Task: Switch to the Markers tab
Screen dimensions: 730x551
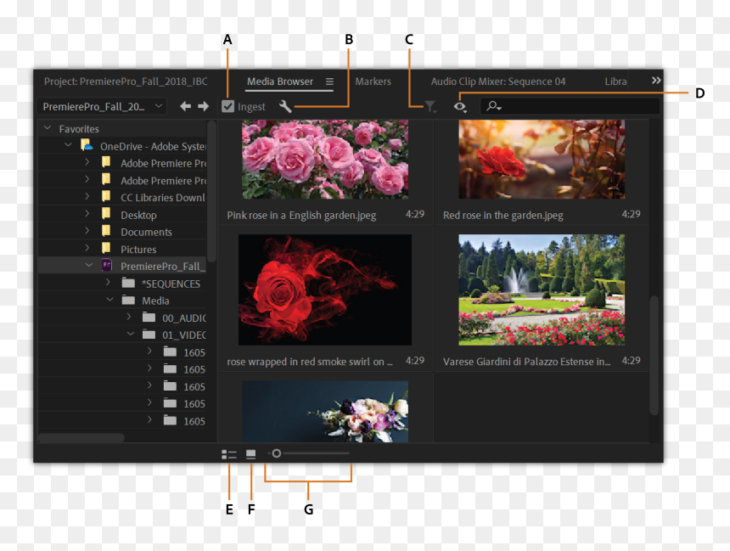Action: pyautogui.click(x=373, y=82)
